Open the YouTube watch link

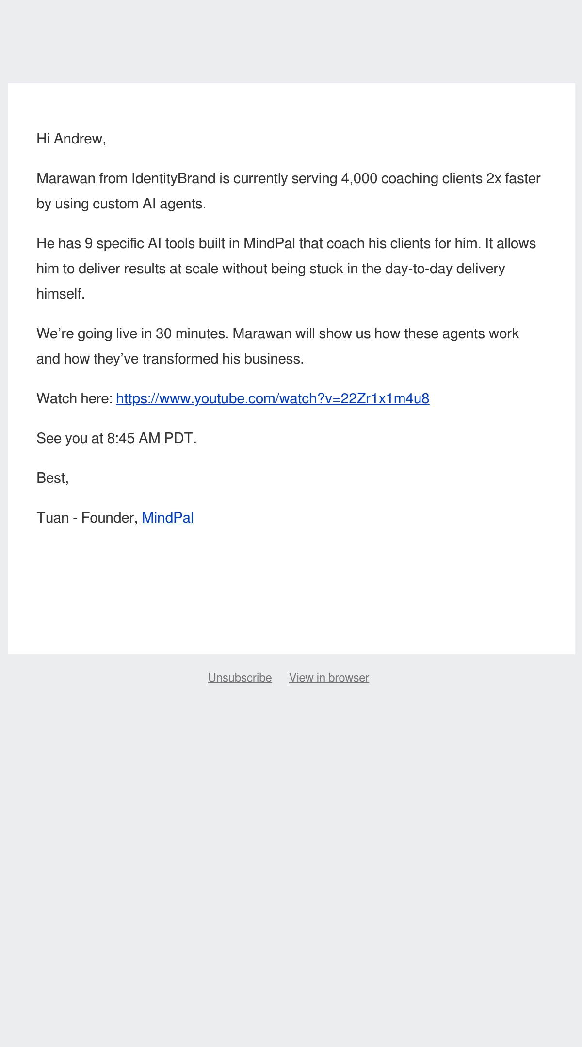click(273, 398)
